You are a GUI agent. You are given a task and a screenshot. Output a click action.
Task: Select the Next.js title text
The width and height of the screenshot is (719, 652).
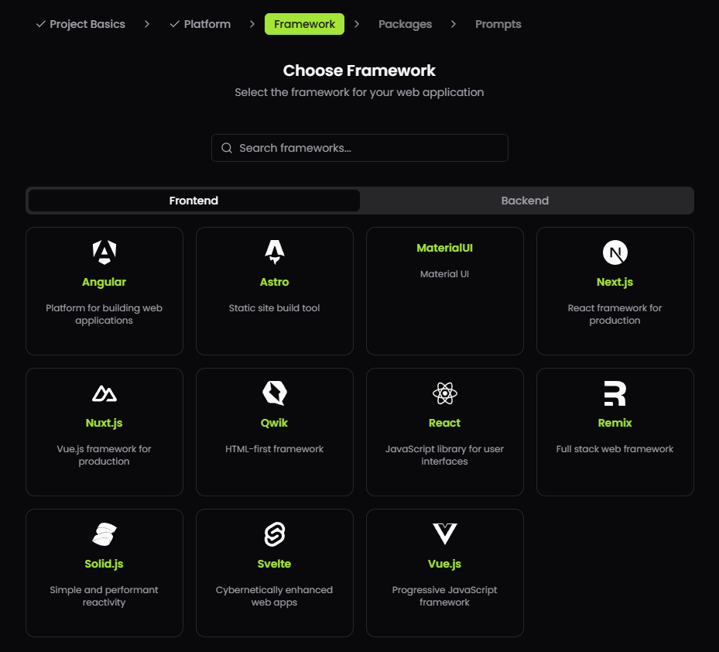pyautogui.click(x=615, y=282)
